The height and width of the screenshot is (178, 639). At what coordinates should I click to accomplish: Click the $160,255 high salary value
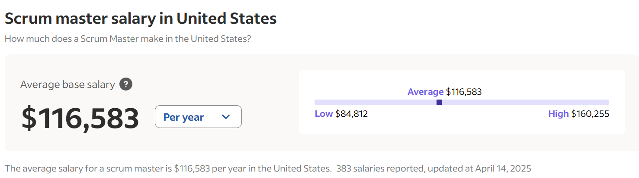pyautogui.click(x=590, y=114)
